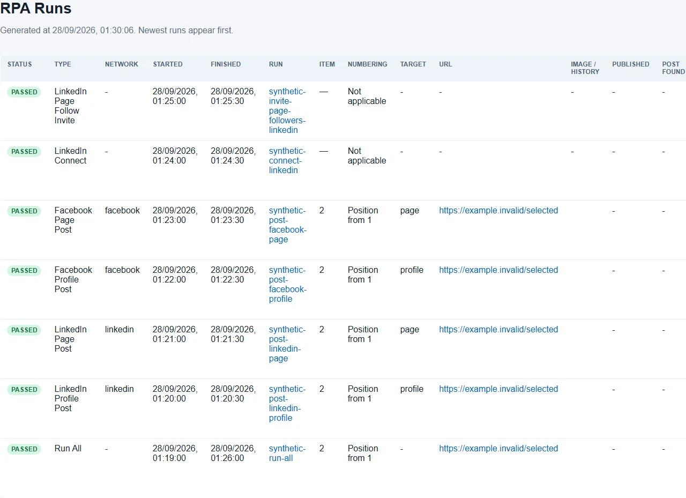Open the synthetic-post-facebook-profile run link
686x498 pixels.
pos(288,285)
